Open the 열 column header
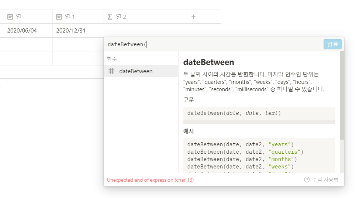 pyautogui.click(x=28, y=17)
